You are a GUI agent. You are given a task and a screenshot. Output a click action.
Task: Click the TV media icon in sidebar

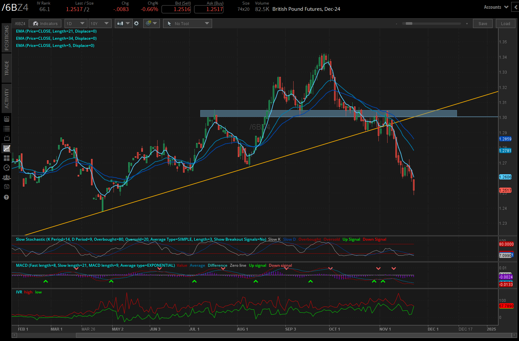pyautogui.click(x=7, y=138)
